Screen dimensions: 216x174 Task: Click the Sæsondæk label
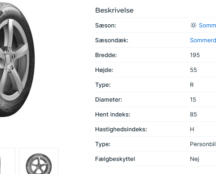(x=112, y=40)
